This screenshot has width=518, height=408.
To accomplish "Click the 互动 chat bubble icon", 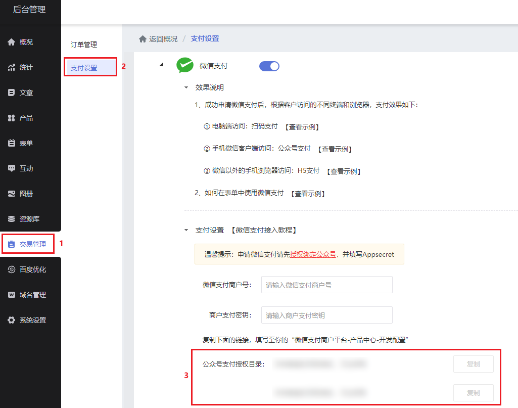I will point(12,168).
